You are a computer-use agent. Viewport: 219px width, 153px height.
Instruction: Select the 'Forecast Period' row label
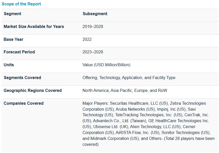19,52
